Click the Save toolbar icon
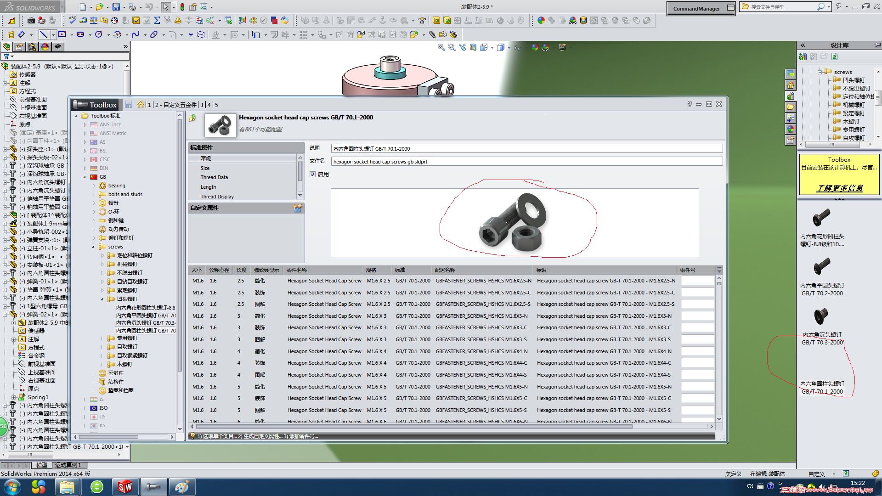 pos(116,7)
